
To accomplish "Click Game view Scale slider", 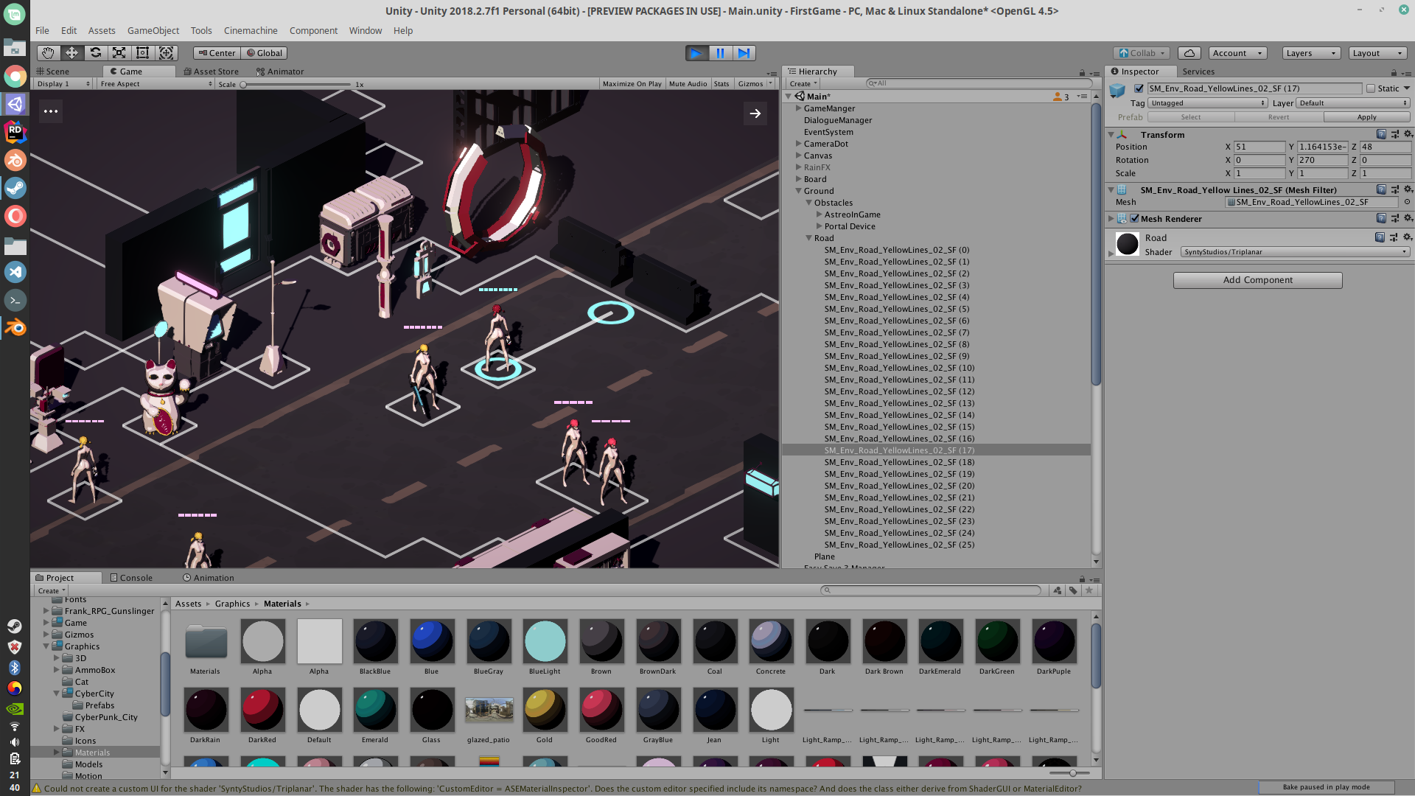I will pyautogui.click(x=296, y=85).
